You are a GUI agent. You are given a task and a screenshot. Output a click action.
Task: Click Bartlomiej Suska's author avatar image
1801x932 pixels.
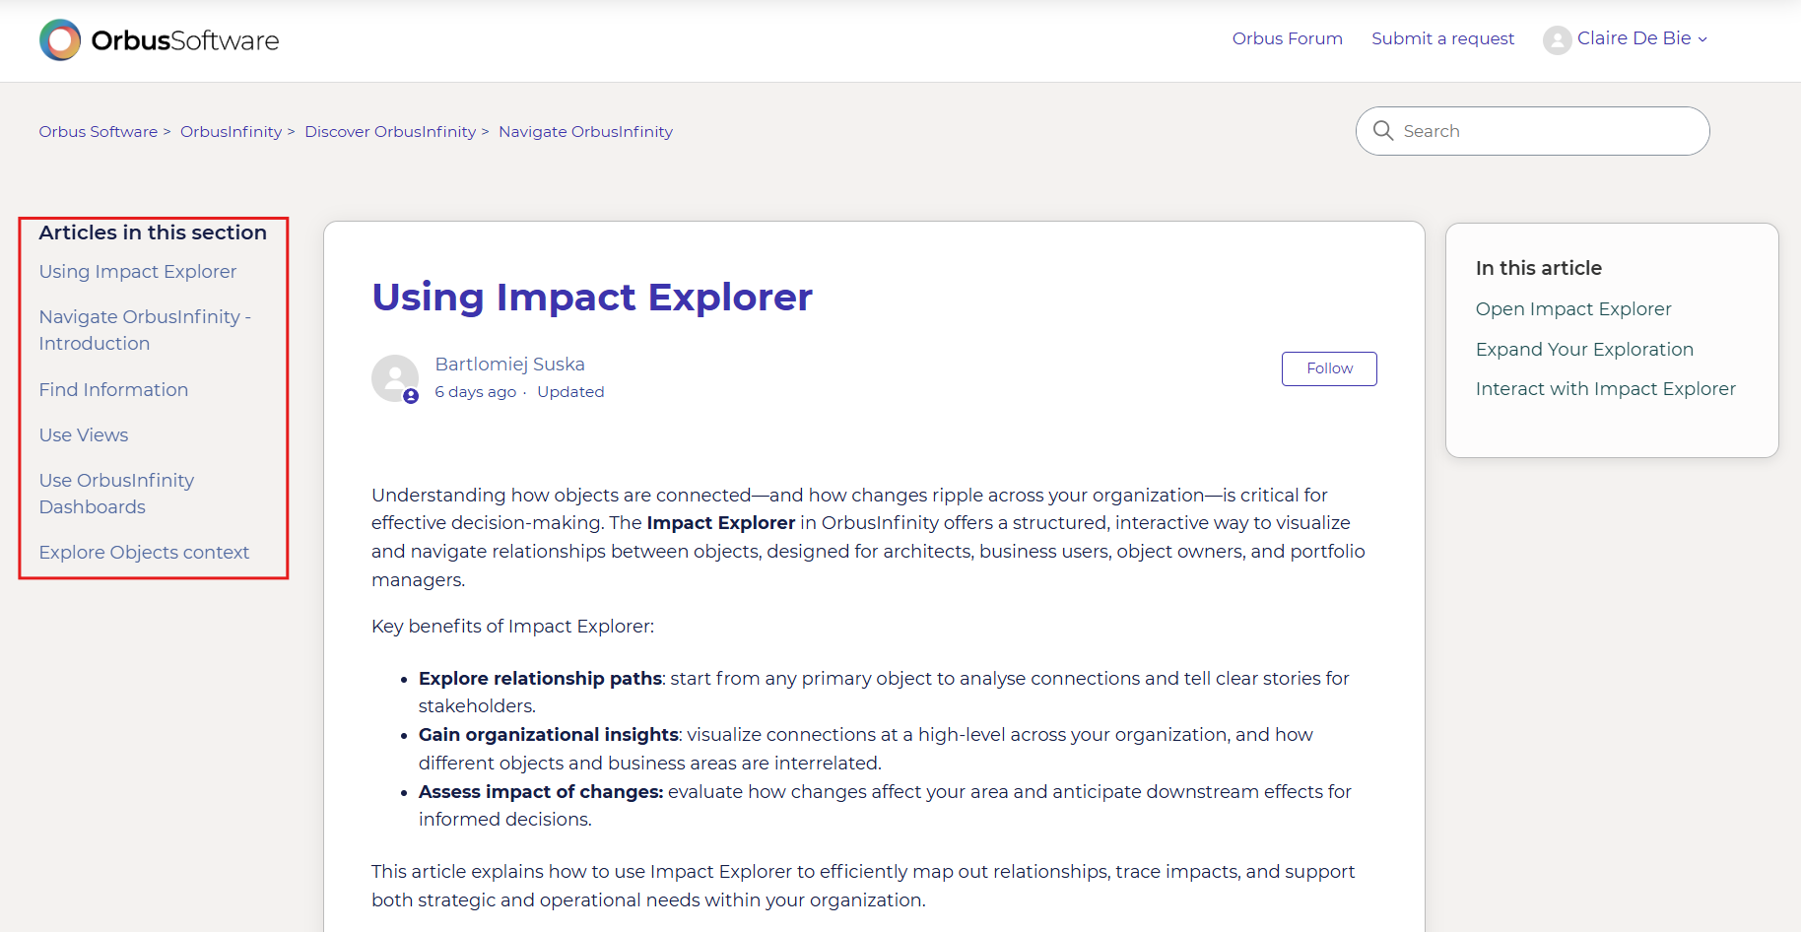[x=395, y=378]
